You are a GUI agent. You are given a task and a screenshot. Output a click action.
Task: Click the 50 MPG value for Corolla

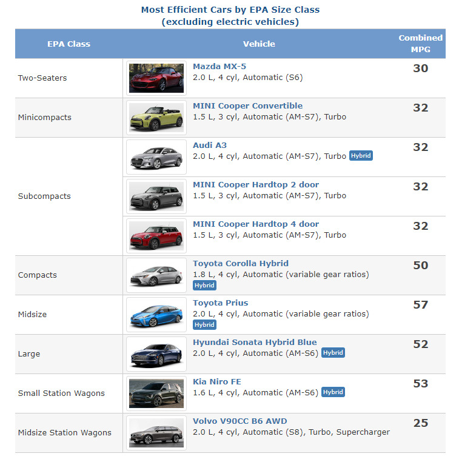point(420,266)
